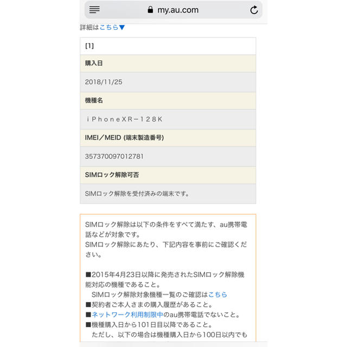Click the 機種購入日から101日目以降 condition text
Viewport: 347px width, 347px height.
(149, 325)
